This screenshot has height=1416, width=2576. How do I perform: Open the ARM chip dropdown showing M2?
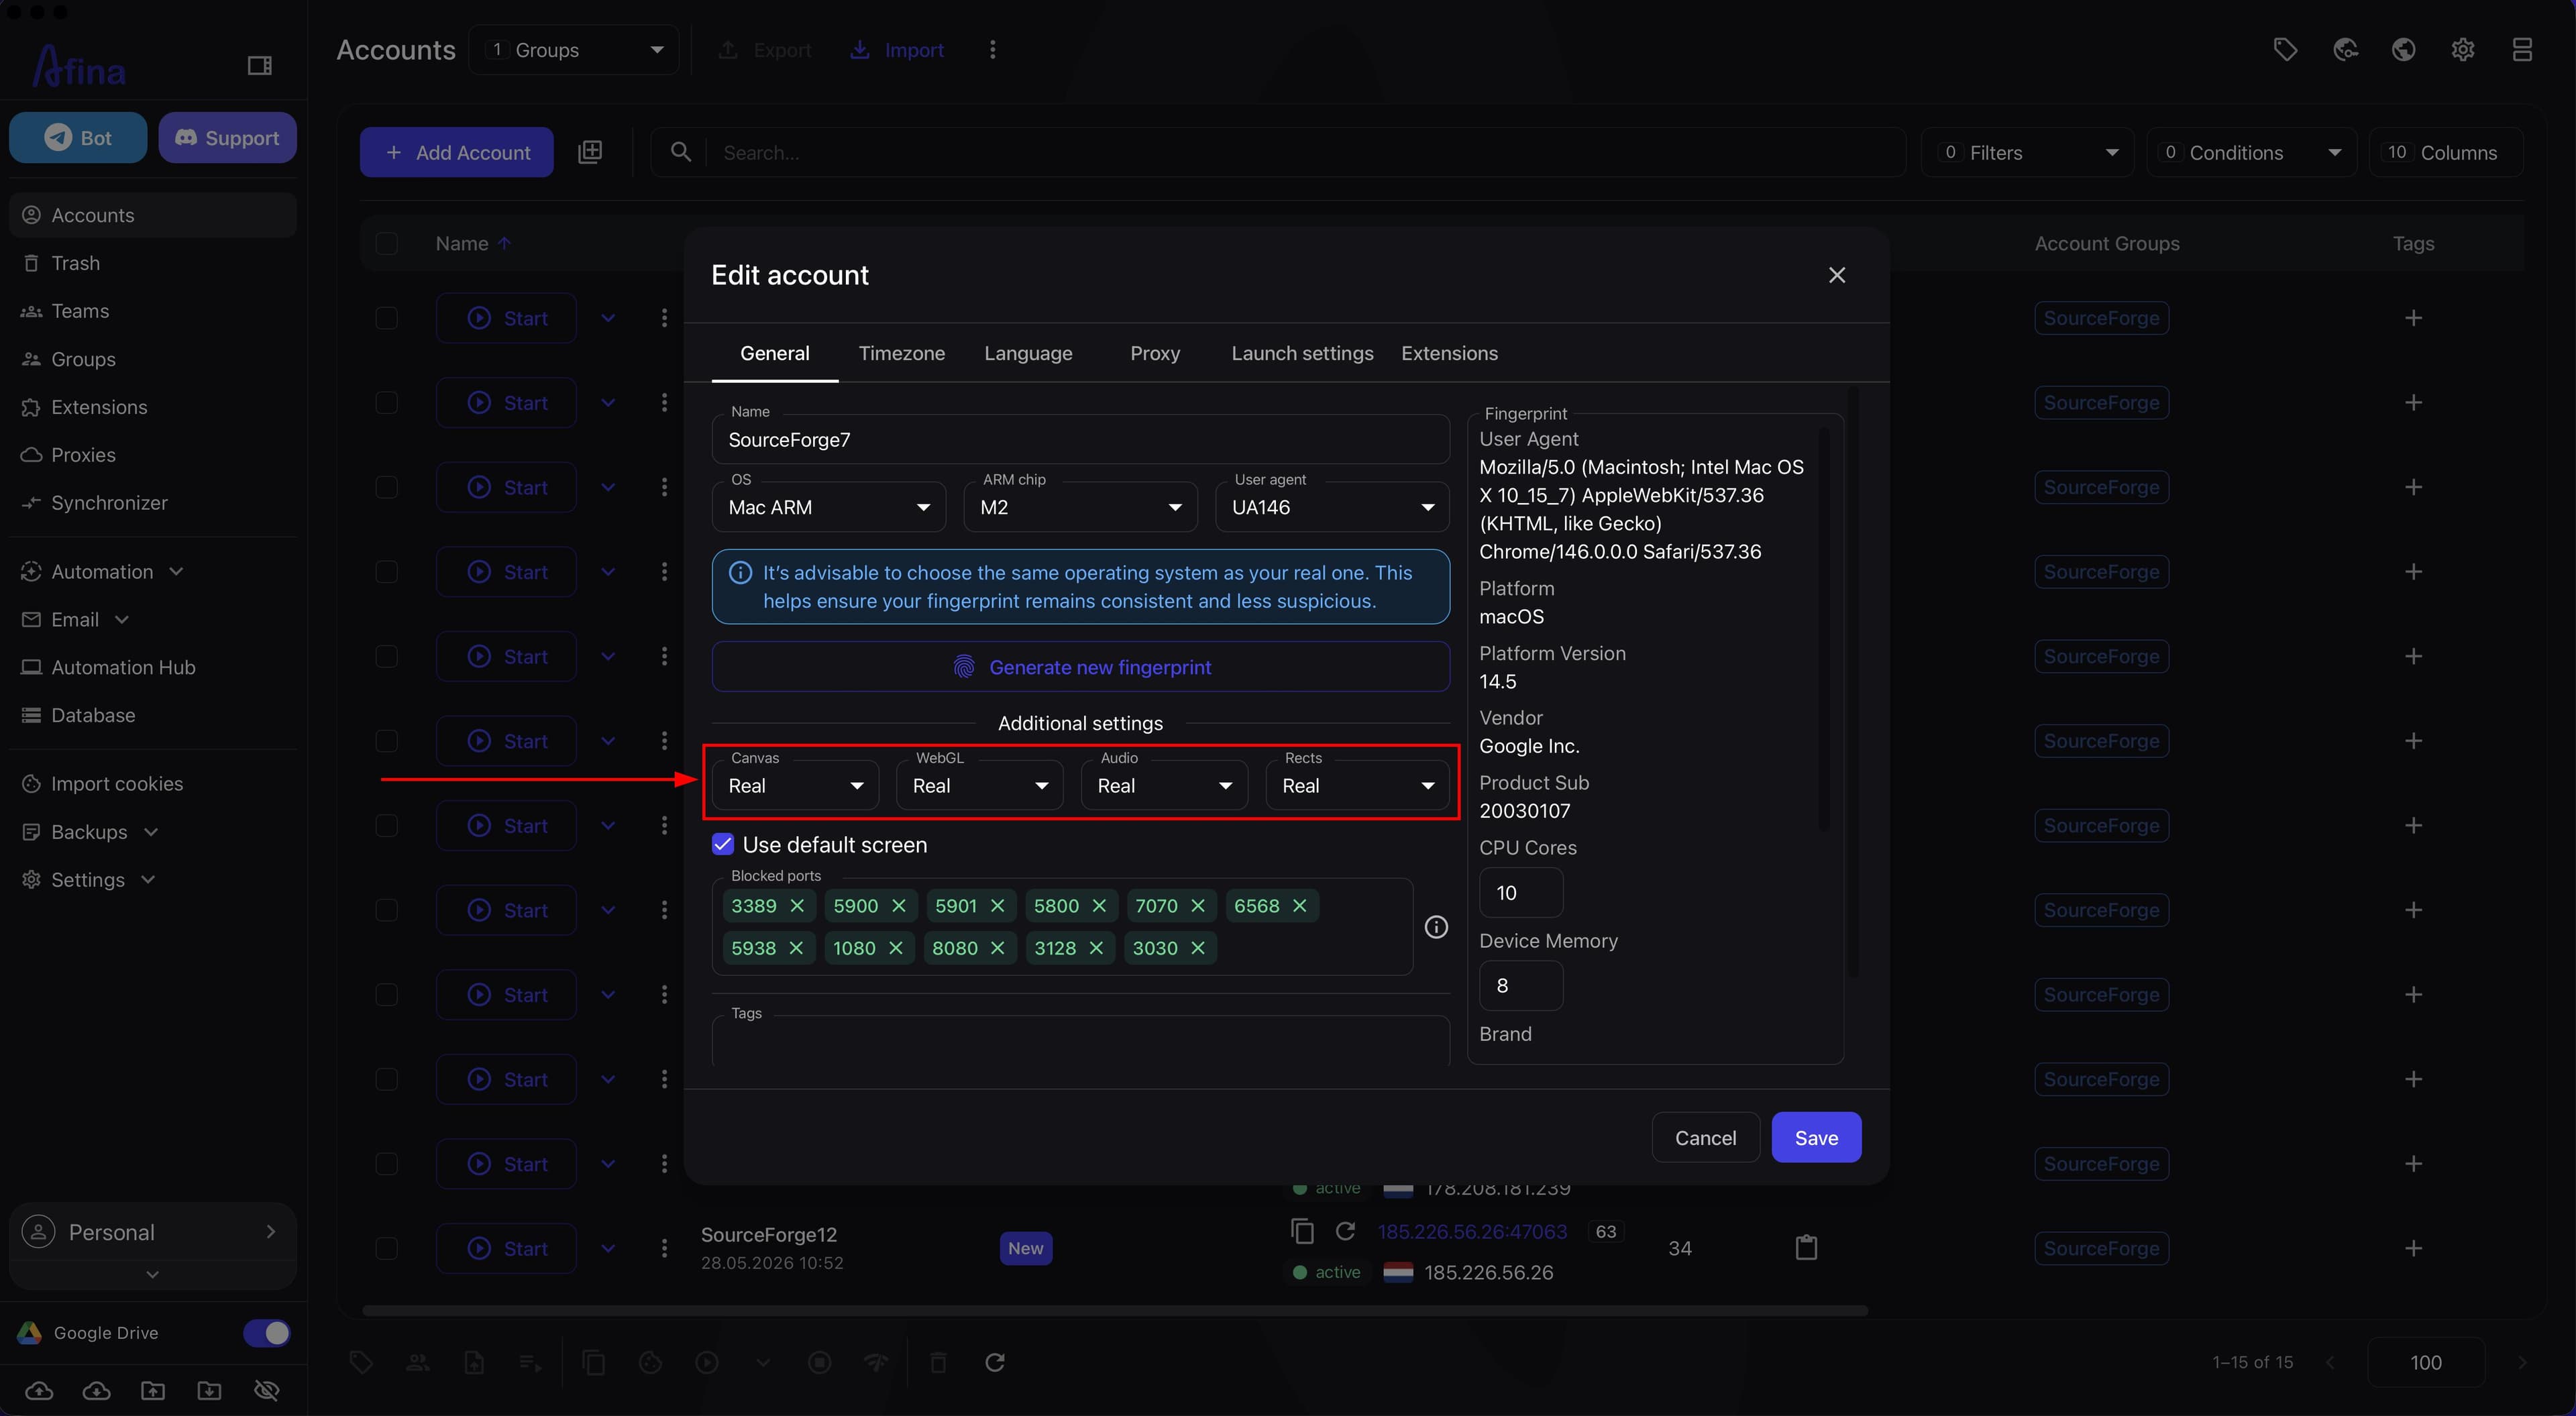1081,507
